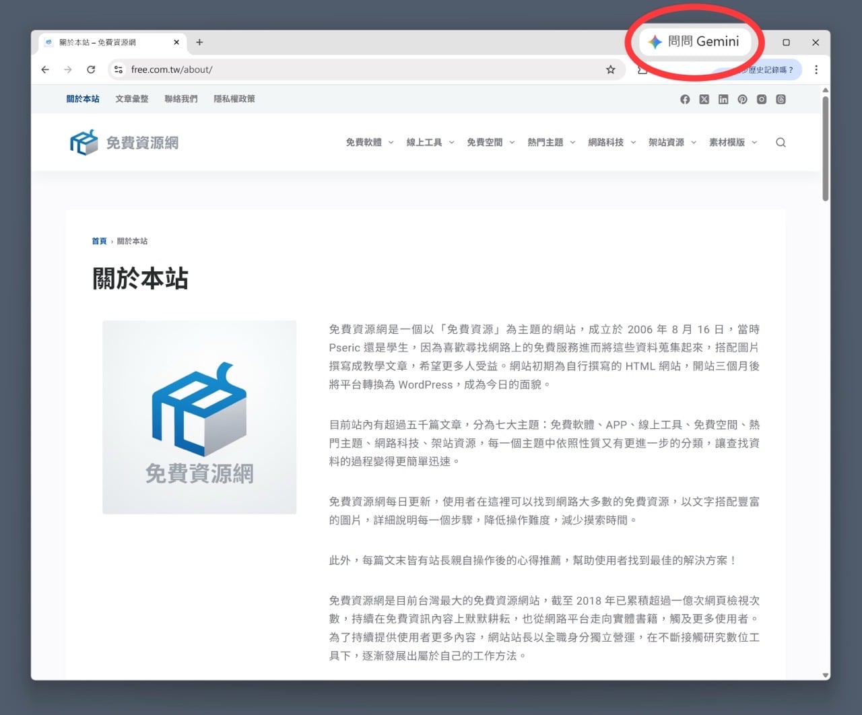Go back to the previous page
This screenshot has height=715, width=862.
[x=45, y=69]
